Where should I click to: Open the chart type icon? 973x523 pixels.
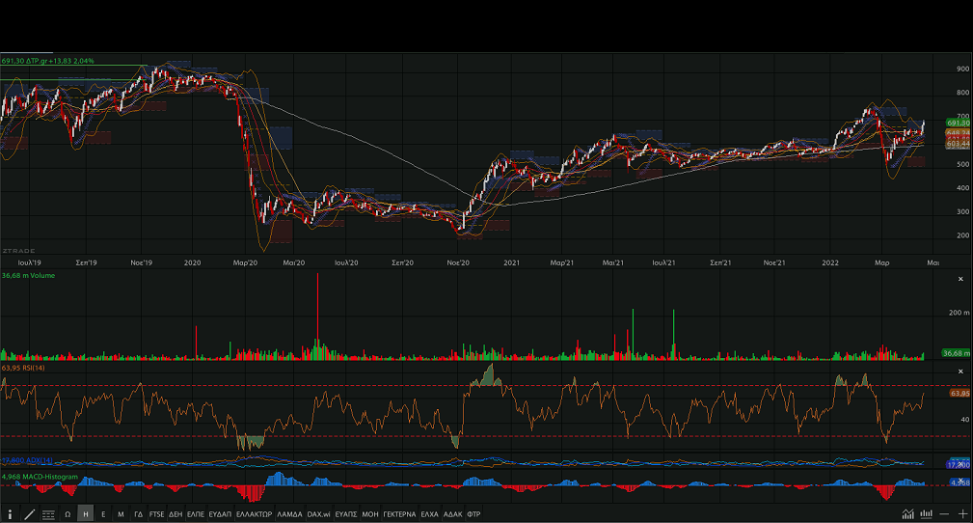pos(907,514)
